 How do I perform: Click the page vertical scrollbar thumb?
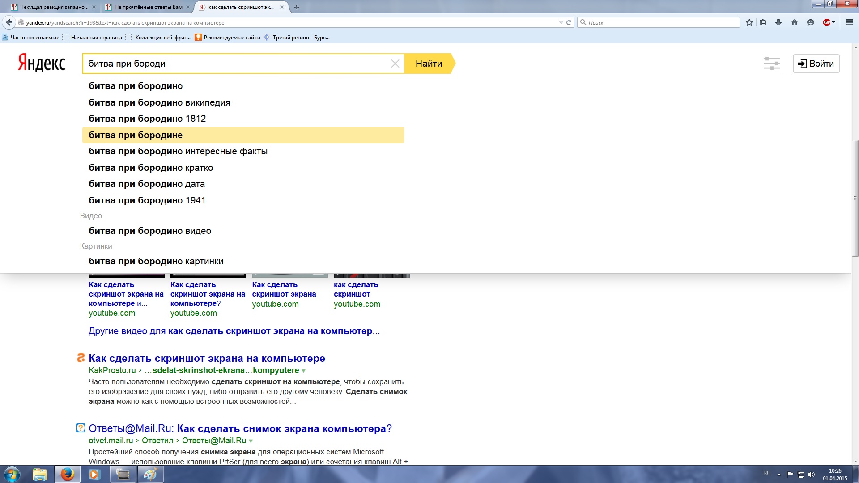point(855,198)
